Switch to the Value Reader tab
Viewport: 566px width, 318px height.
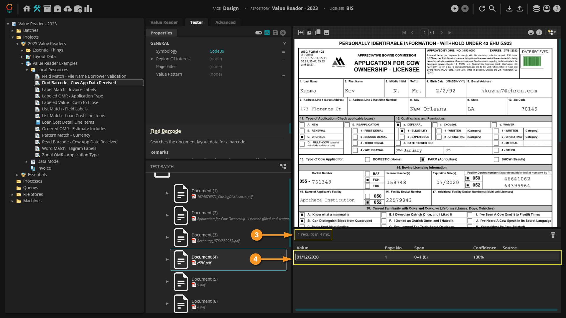click(164, 22)
